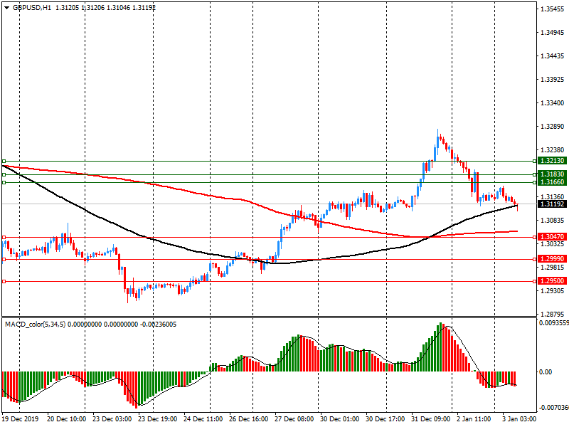
Task: Select the 1.31830 green level label
Action: point(552,174)
